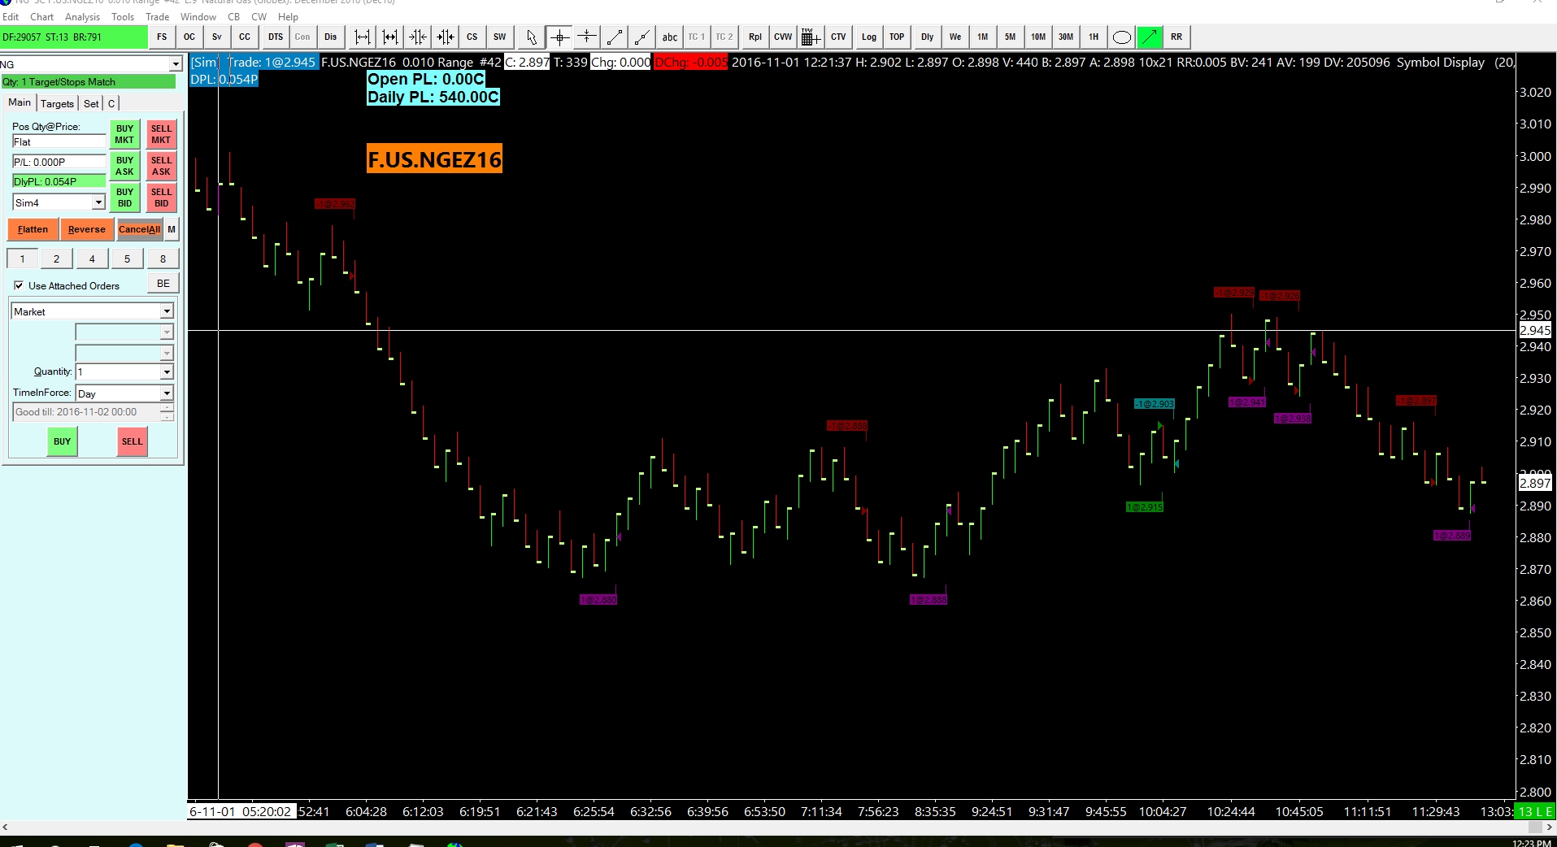Choose the extending ray line tool
This screenshot has height=847, width=1557.
point(642,37)
